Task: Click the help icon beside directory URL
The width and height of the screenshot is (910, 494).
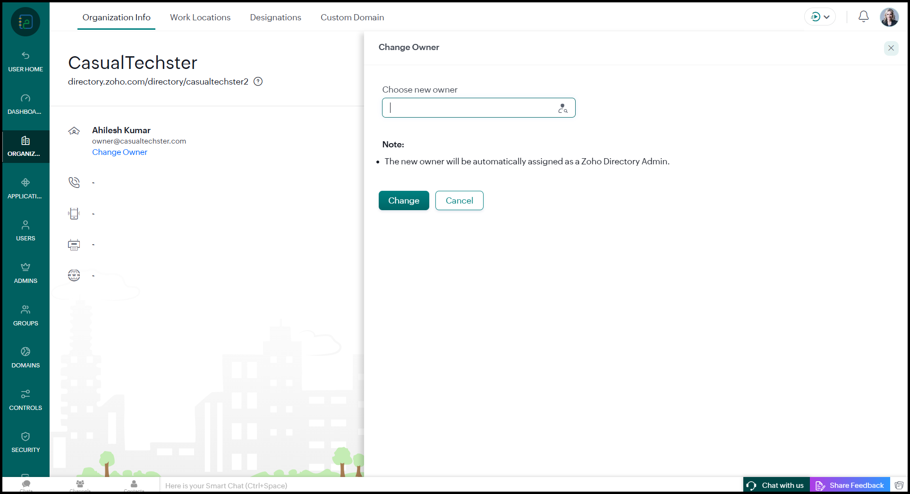Action: pos(258,81)
